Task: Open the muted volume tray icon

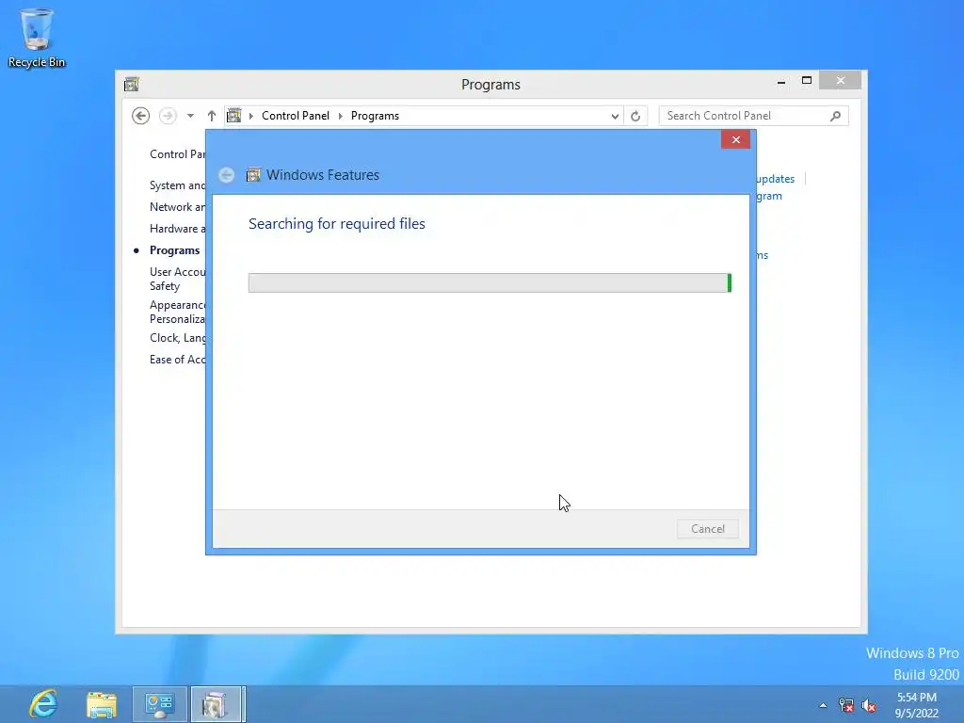Action: [869, 705]
